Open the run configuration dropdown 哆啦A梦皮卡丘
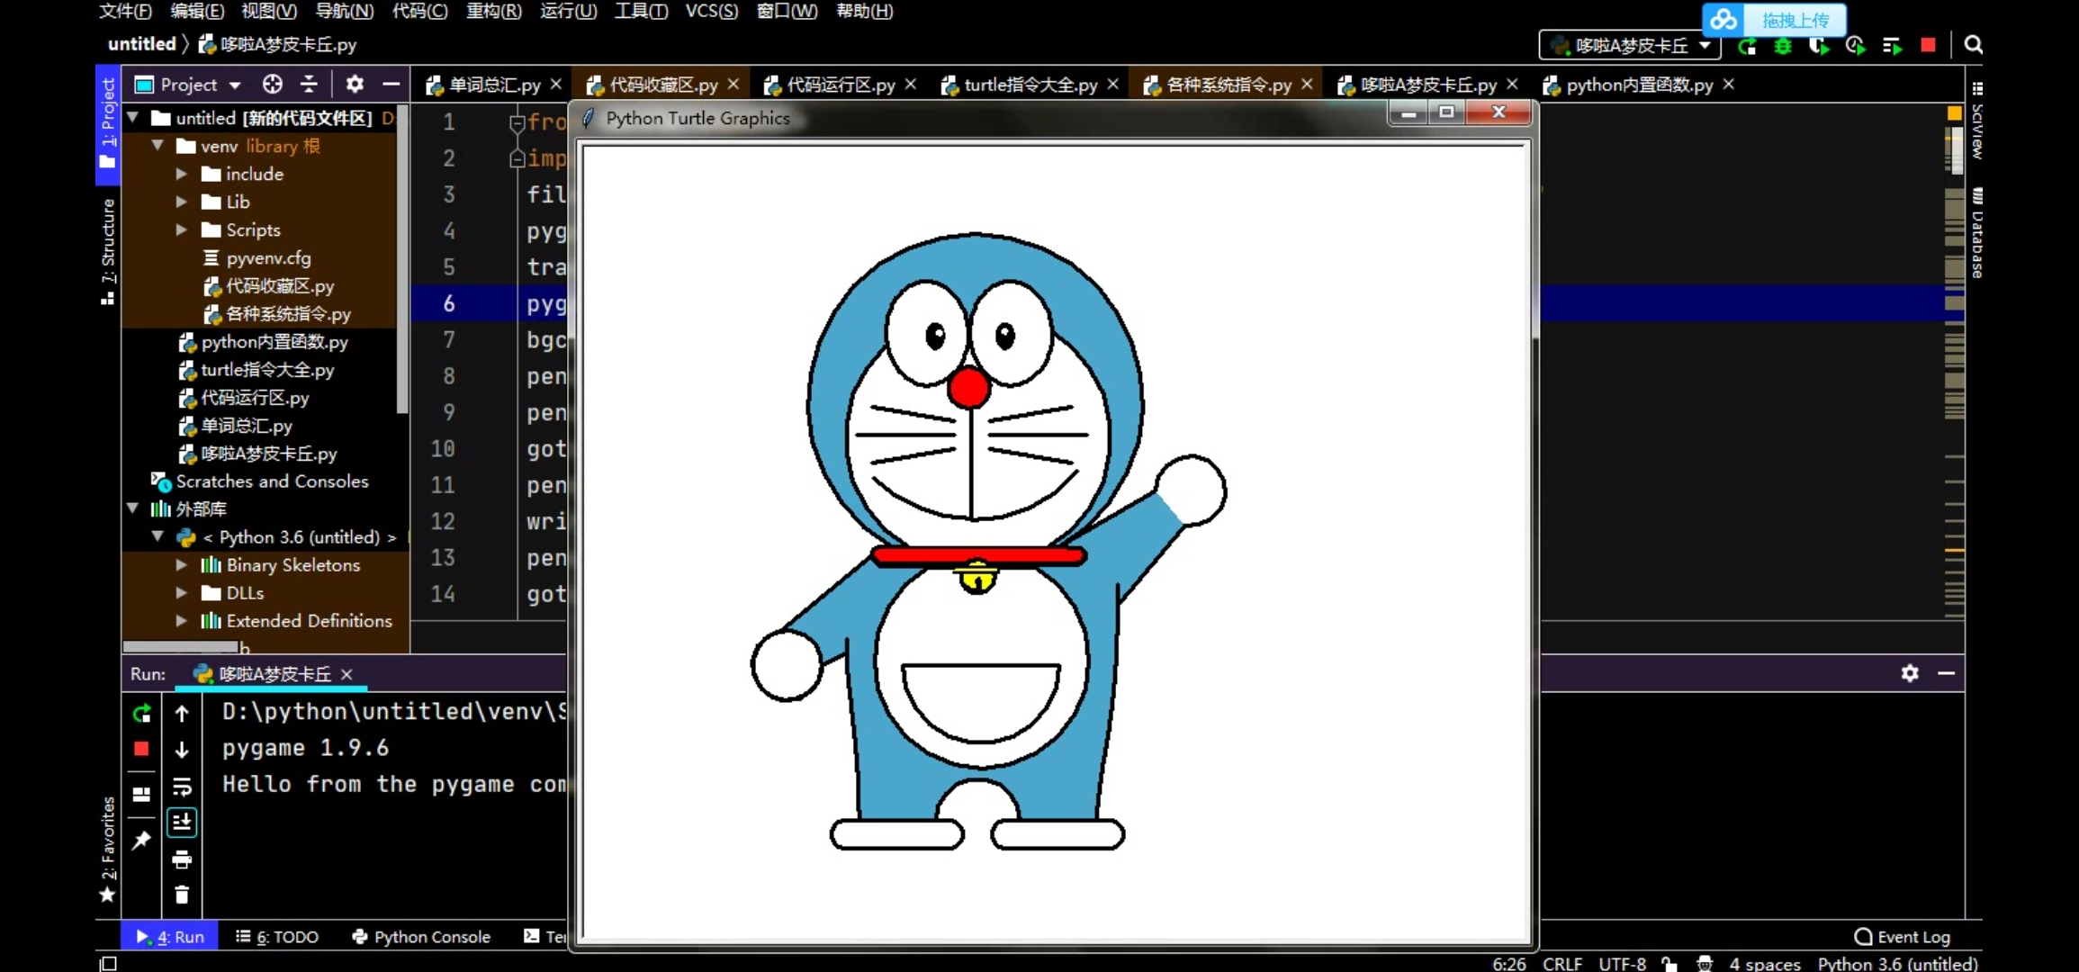This screenshot has height=972, width=2079. coord(1630,45)
